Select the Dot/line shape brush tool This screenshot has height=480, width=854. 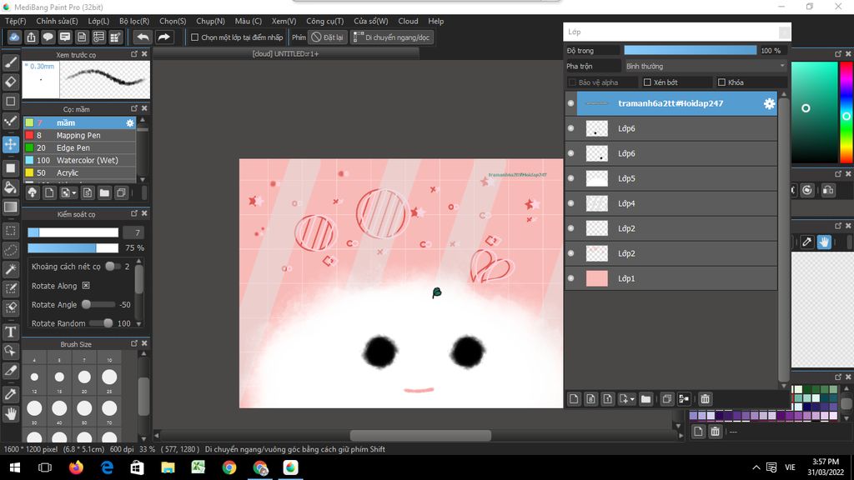pyautogui.click(x=10, y=121)
